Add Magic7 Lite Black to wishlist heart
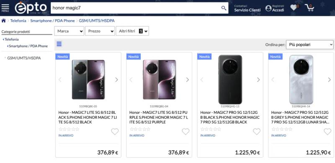 115,131
